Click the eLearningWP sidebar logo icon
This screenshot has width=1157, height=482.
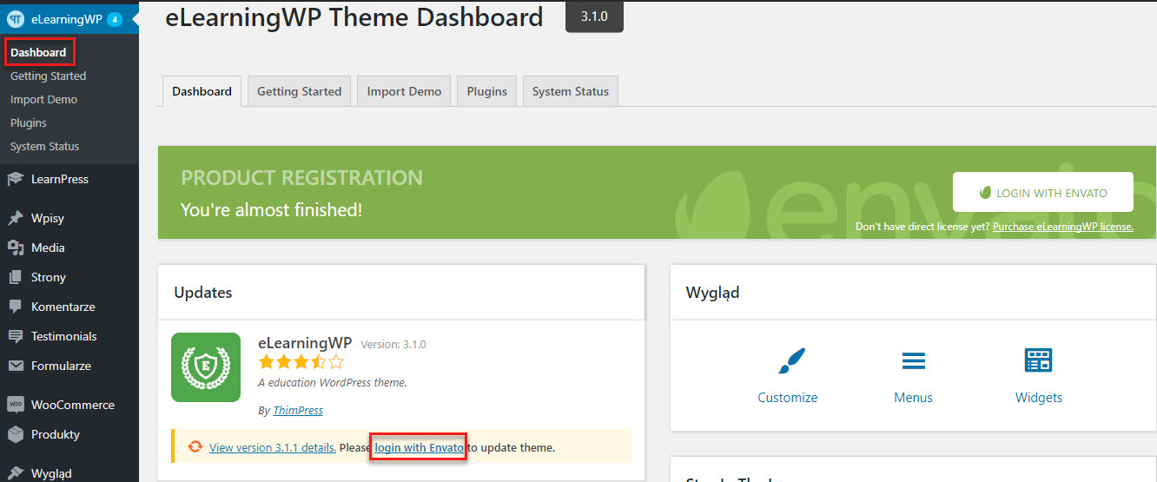point(16,19)
